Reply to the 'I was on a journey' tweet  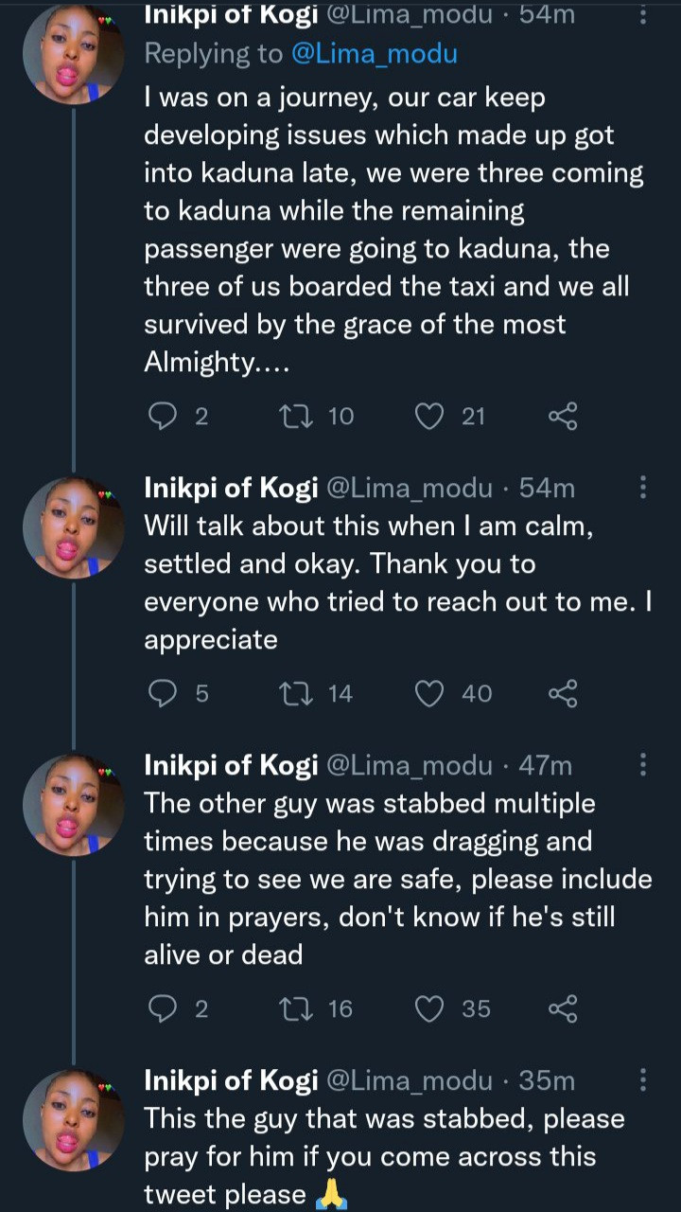[164, 416]
